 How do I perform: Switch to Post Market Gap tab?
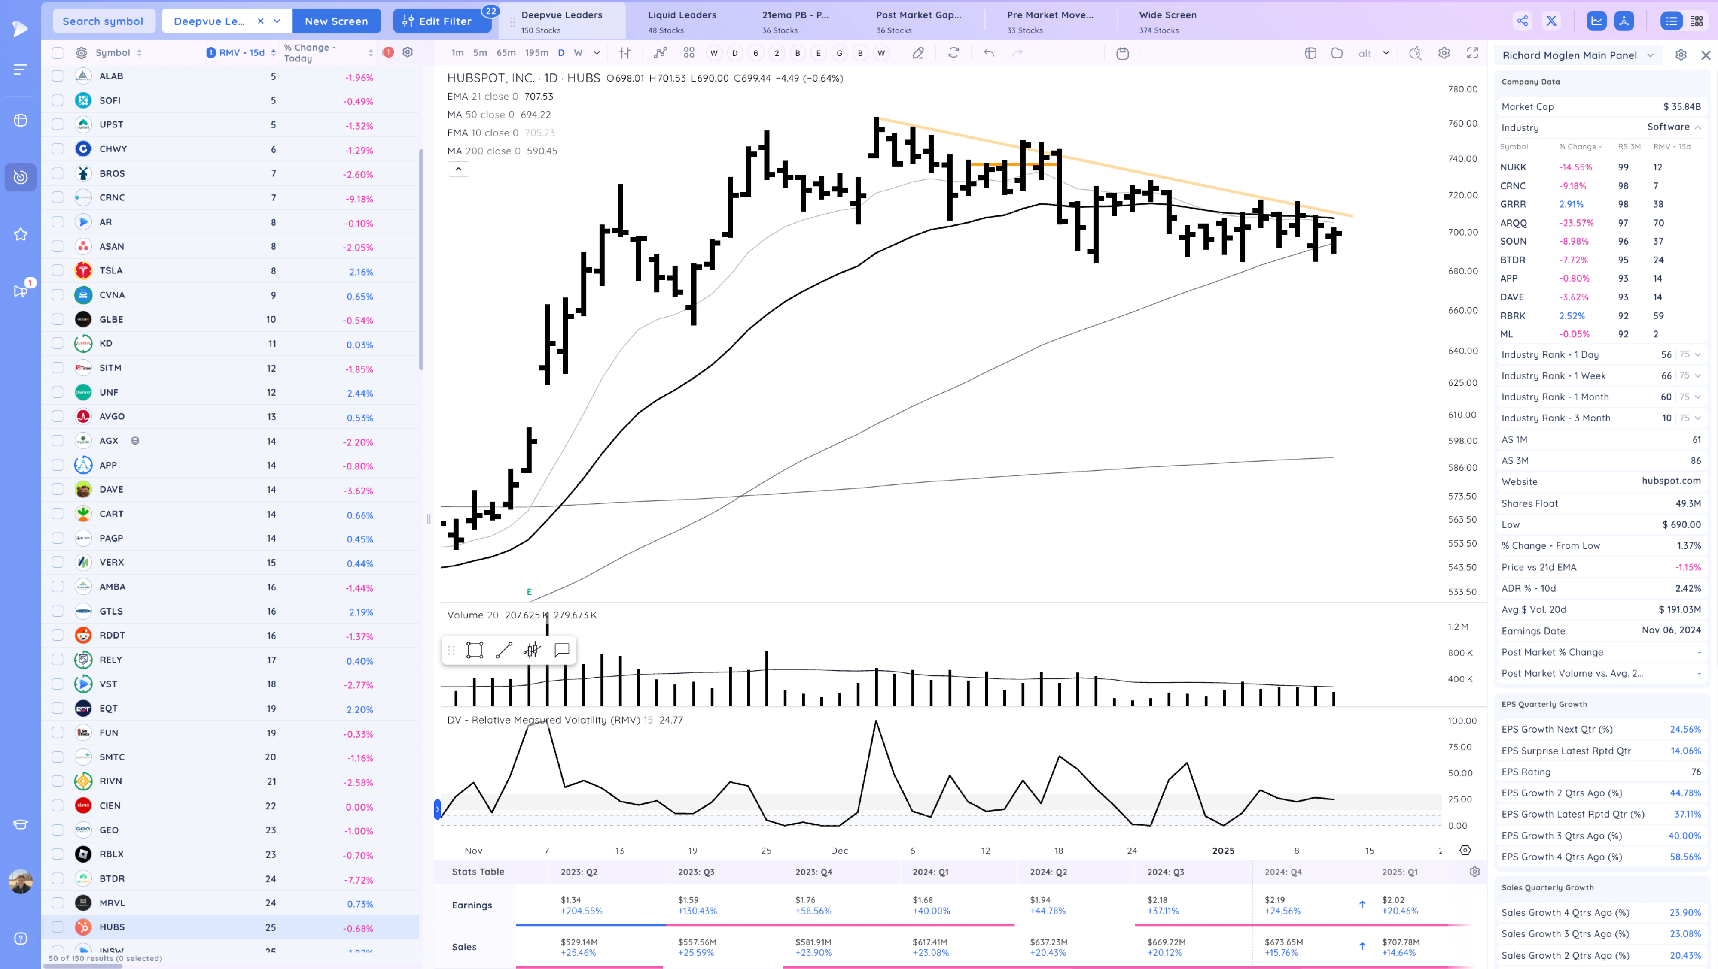(918, 21)
